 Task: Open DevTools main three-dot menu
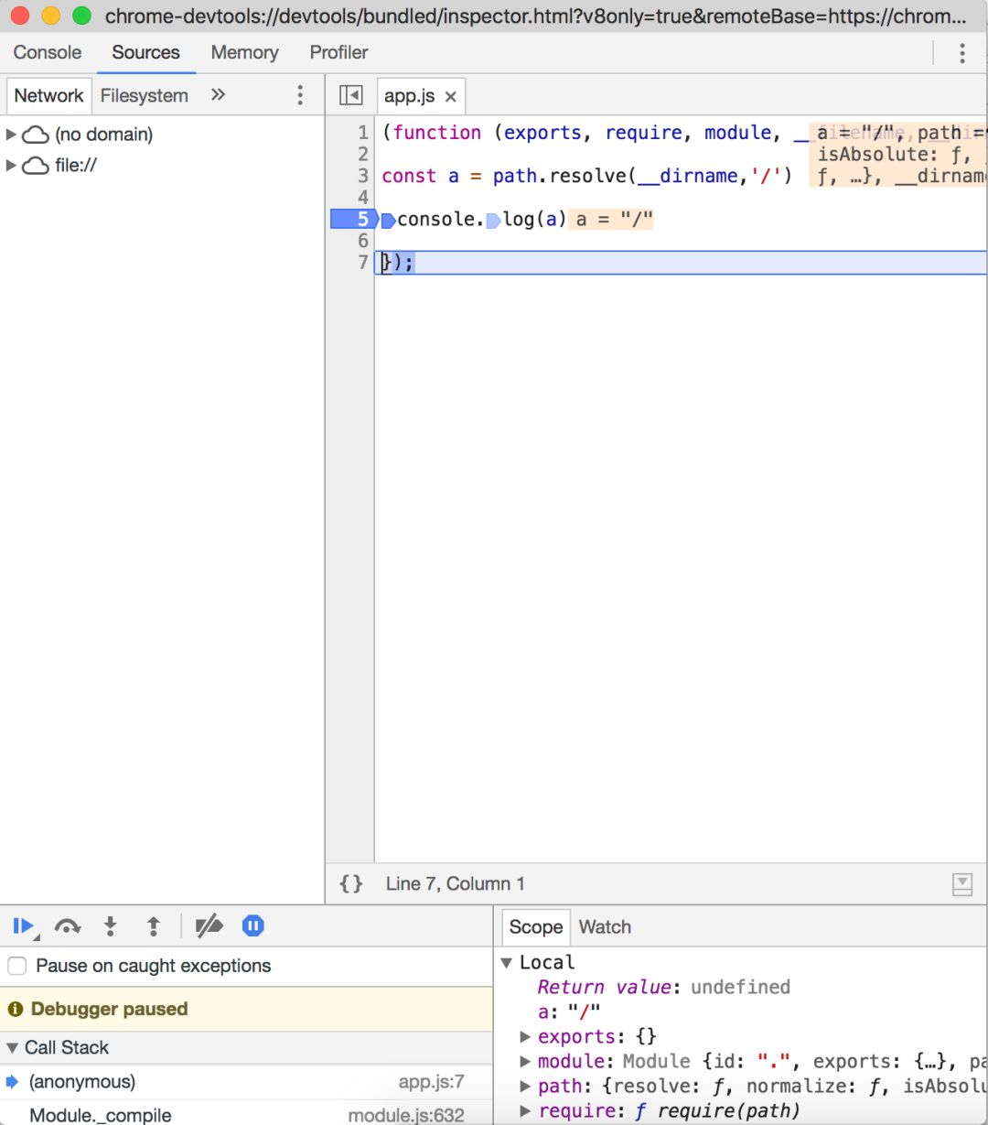click(961, 53)
